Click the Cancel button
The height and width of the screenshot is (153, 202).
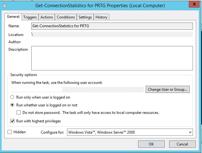[182, 144]
